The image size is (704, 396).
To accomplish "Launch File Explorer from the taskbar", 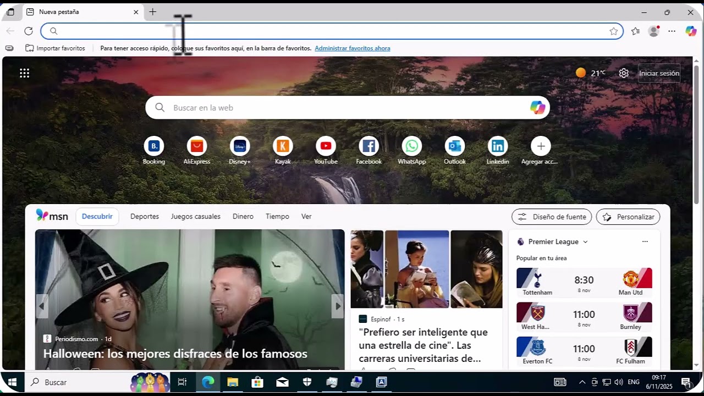I will [233, 382].
